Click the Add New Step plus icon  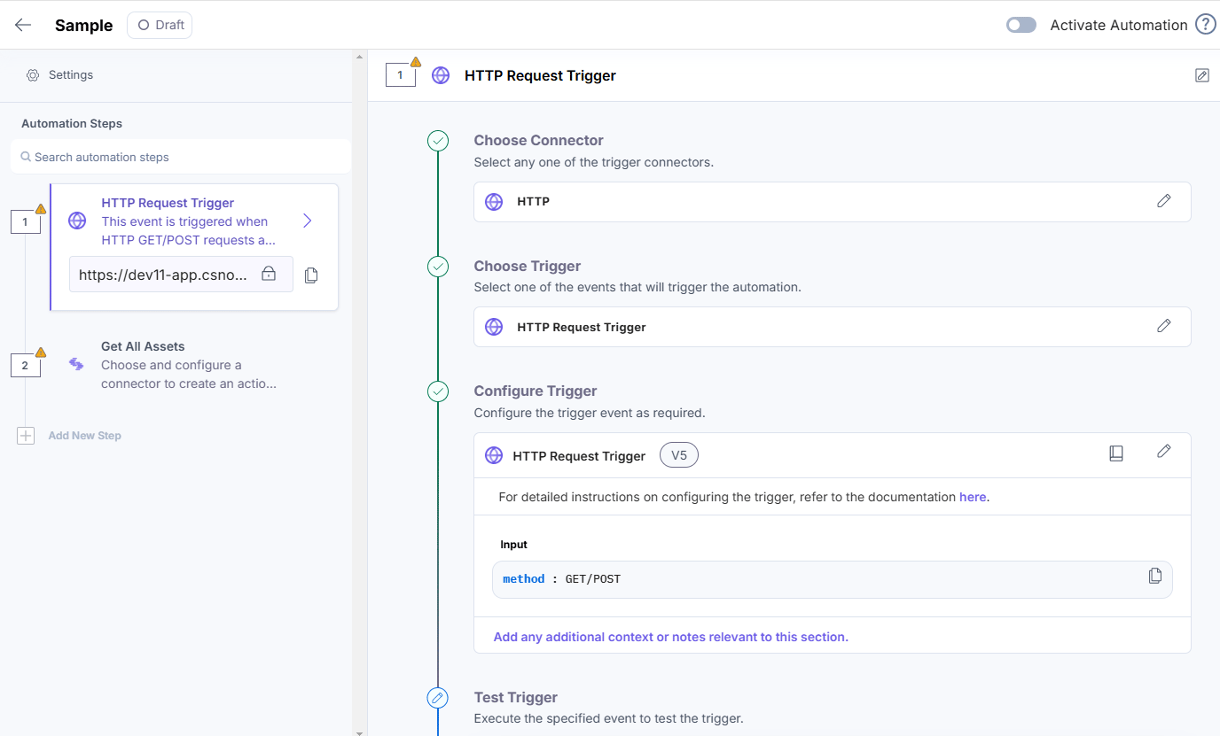click(x=26, y=436)
